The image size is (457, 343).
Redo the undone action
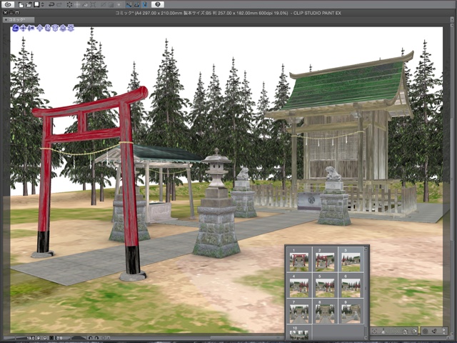(59, 4)
